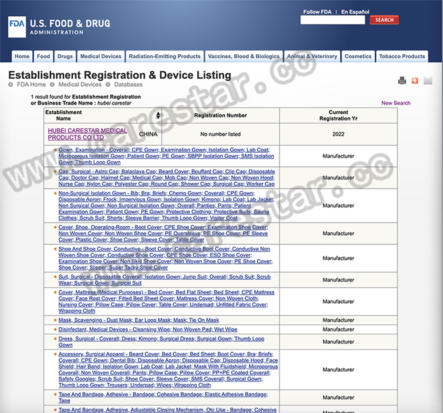The width and height of the screenshot is (443, 413).
Task: Open the Disinfectant, Medical Devices listing
Action: 148,329
